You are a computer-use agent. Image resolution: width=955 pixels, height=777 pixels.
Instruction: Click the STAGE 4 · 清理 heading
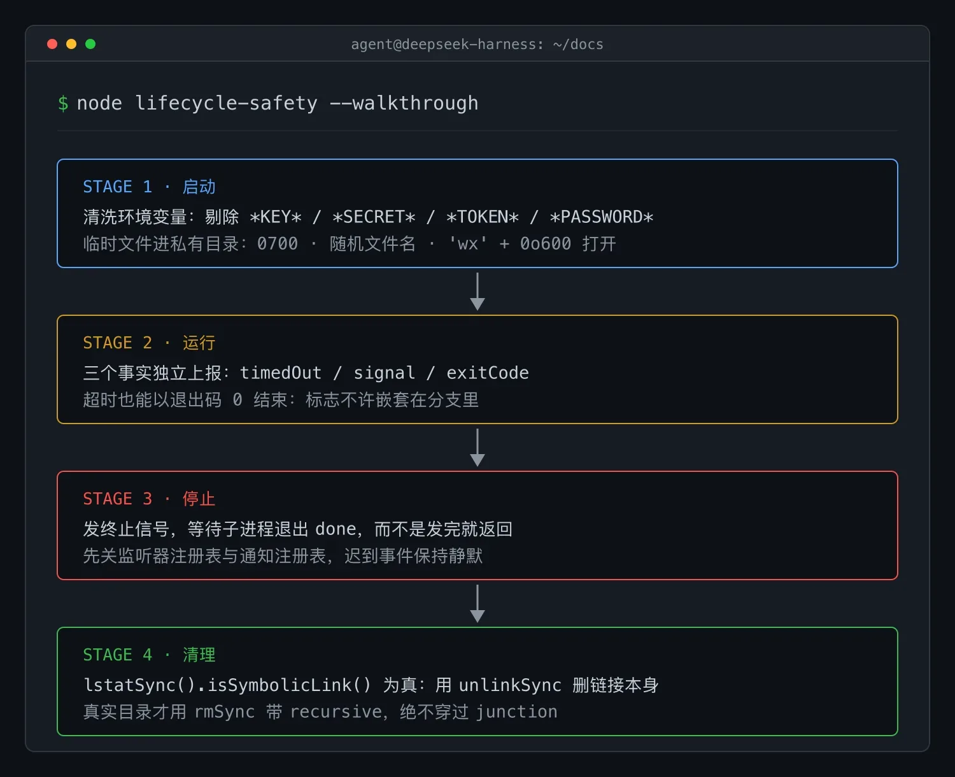(150, 655)
